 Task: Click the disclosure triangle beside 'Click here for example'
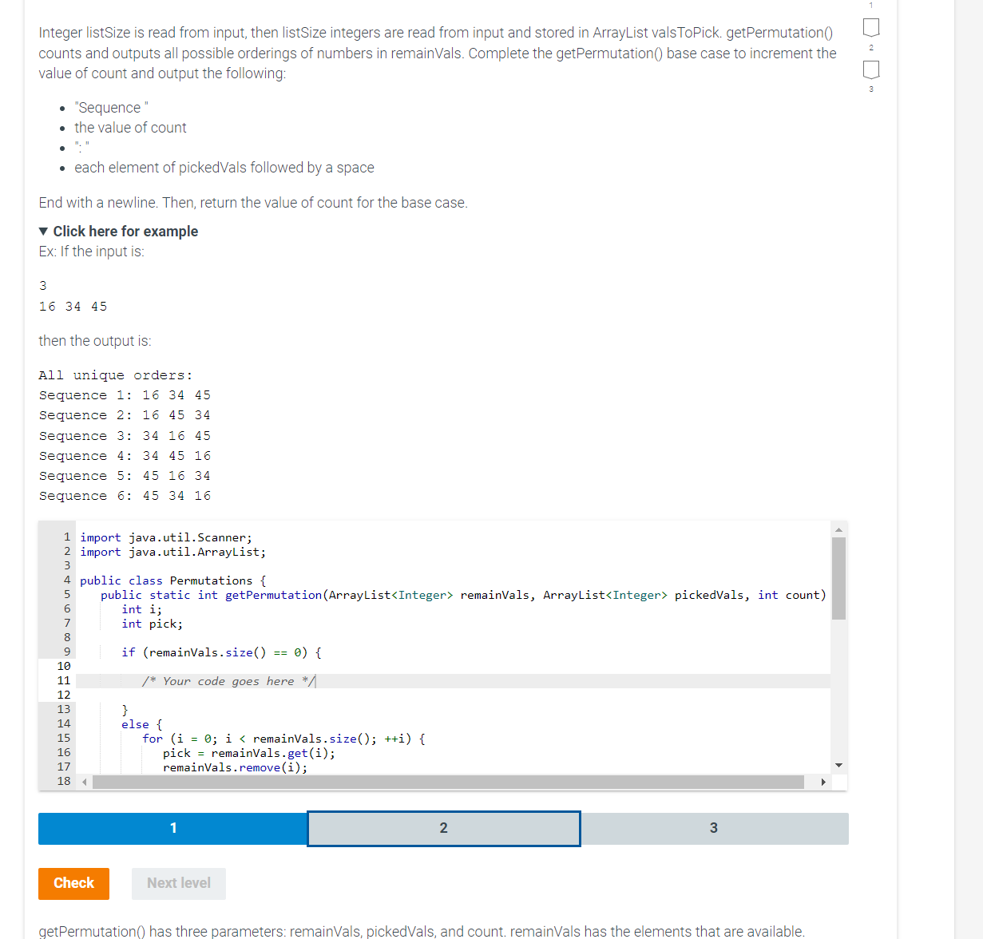click(42, 231)
